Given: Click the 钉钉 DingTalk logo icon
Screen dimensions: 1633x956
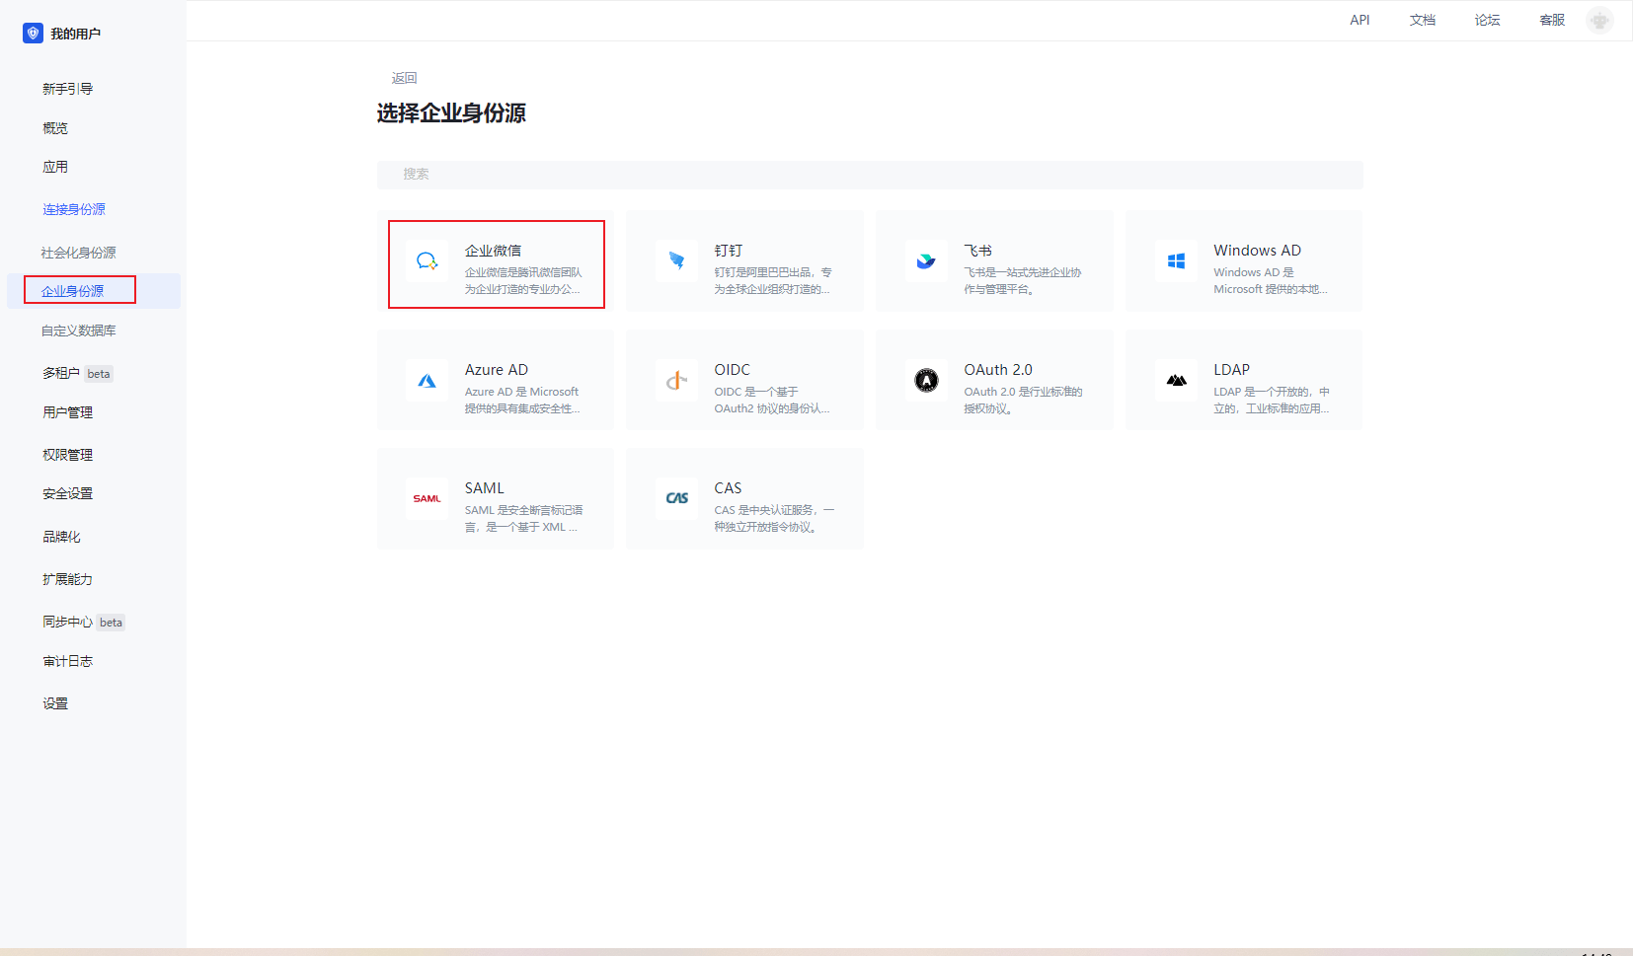Looking at the screenshot, I should click(x=676, y=261).
